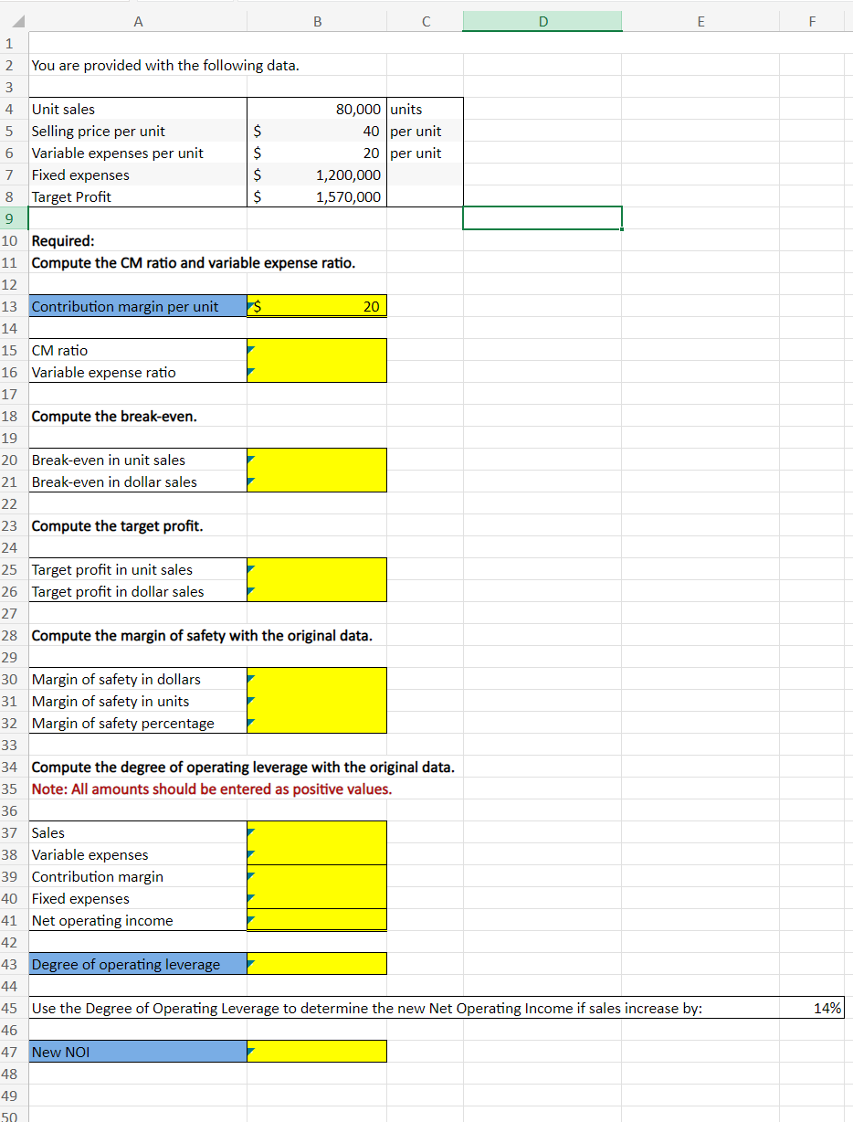This screenshot has width=853, height=1122.
Task: Select column header F
Action: (x=811, y=20)
